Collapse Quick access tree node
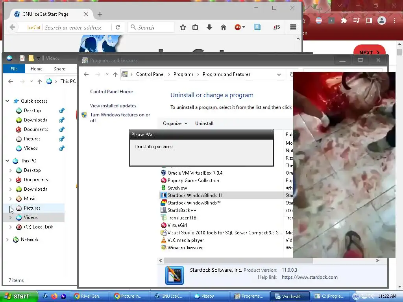Screen dimensions: 403x302 (7, 101)
